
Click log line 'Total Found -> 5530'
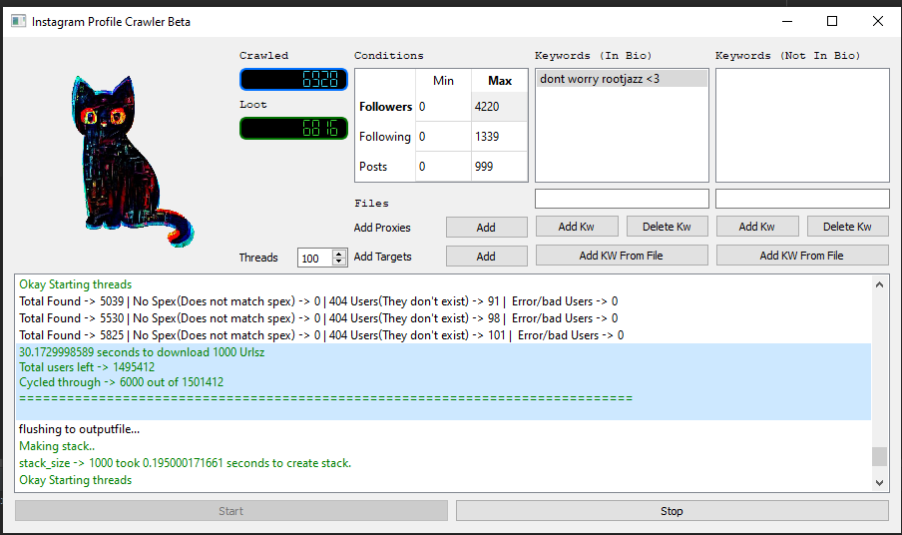click(318, 318)
